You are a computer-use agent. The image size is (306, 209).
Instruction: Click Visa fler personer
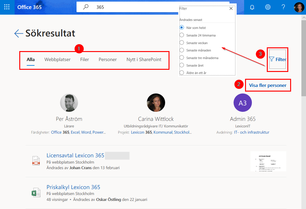click(x=268, y=85)
